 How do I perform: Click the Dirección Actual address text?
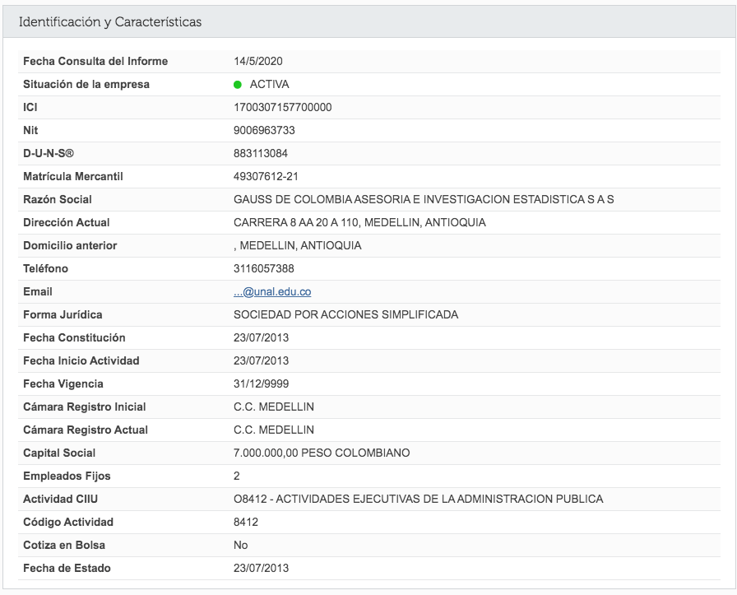pyautogui.click(x=359, y=222)
